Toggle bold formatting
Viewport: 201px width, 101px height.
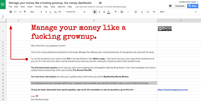95,12
